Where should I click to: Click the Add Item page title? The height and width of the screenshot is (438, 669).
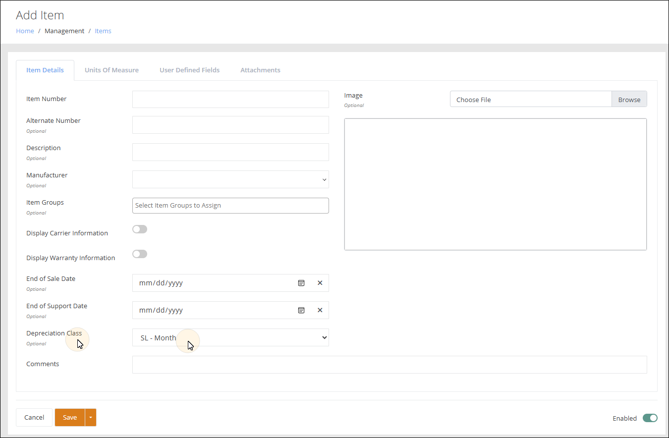tap(40, 15)
